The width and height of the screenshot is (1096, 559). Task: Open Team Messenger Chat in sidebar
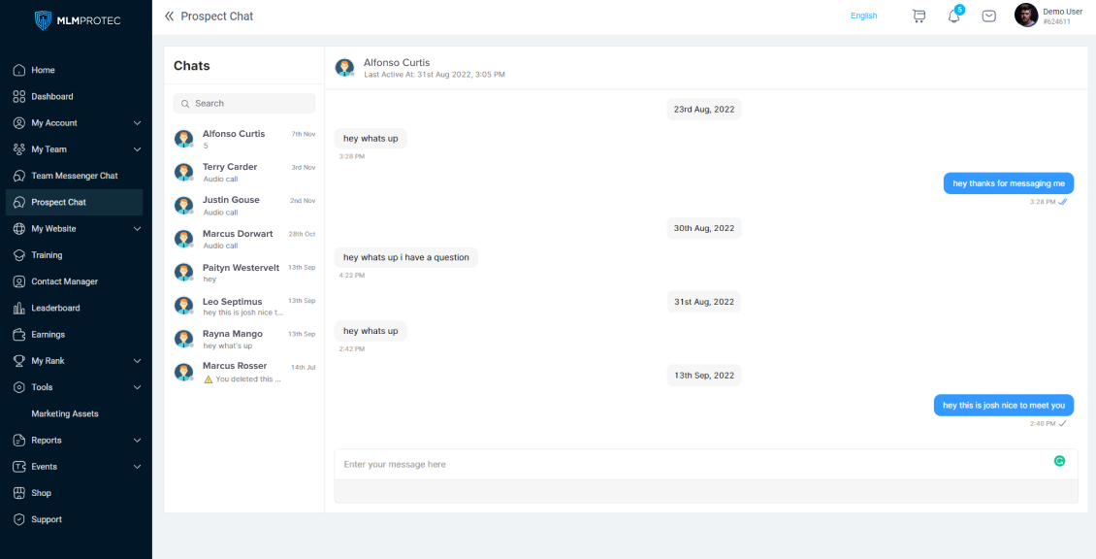[x=74, y=176]
